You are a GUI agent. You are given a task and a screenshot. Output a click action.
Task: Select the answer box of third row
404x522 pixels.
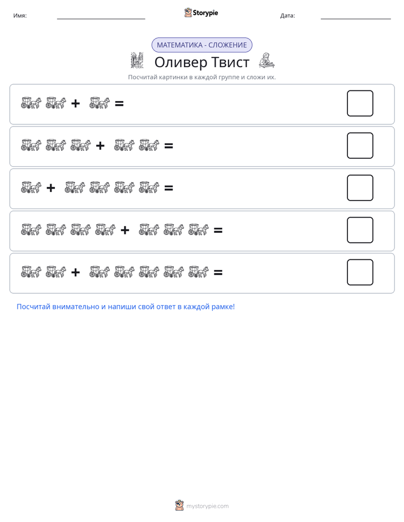(360, 188)
